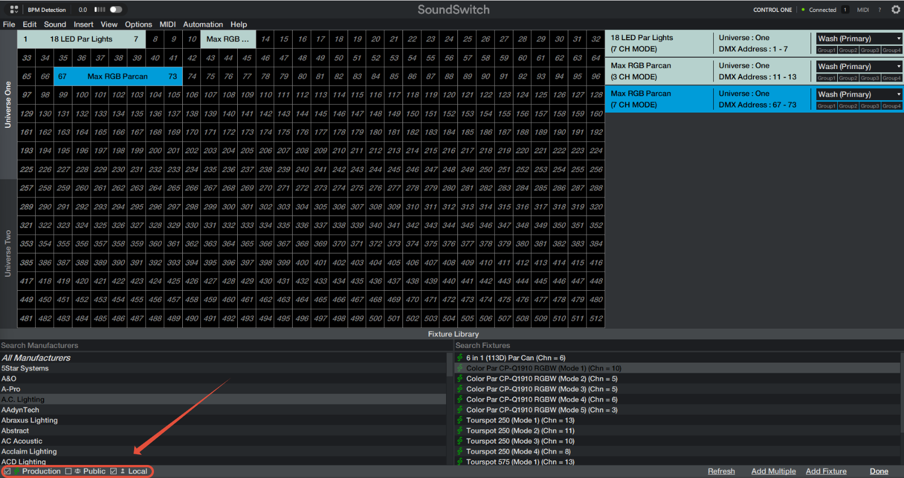Click the '1' connected device badge

(845, 10)
